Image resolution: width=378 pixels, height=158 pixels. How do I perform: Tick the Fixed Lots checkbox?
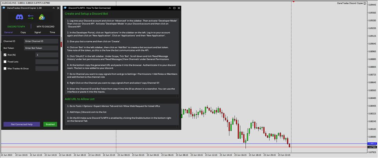point(5,62)
